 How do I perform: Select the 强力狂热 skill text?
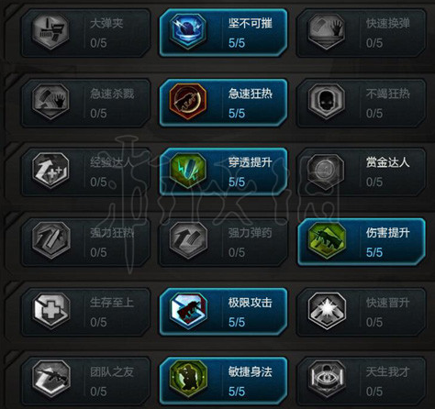(112, 233)
